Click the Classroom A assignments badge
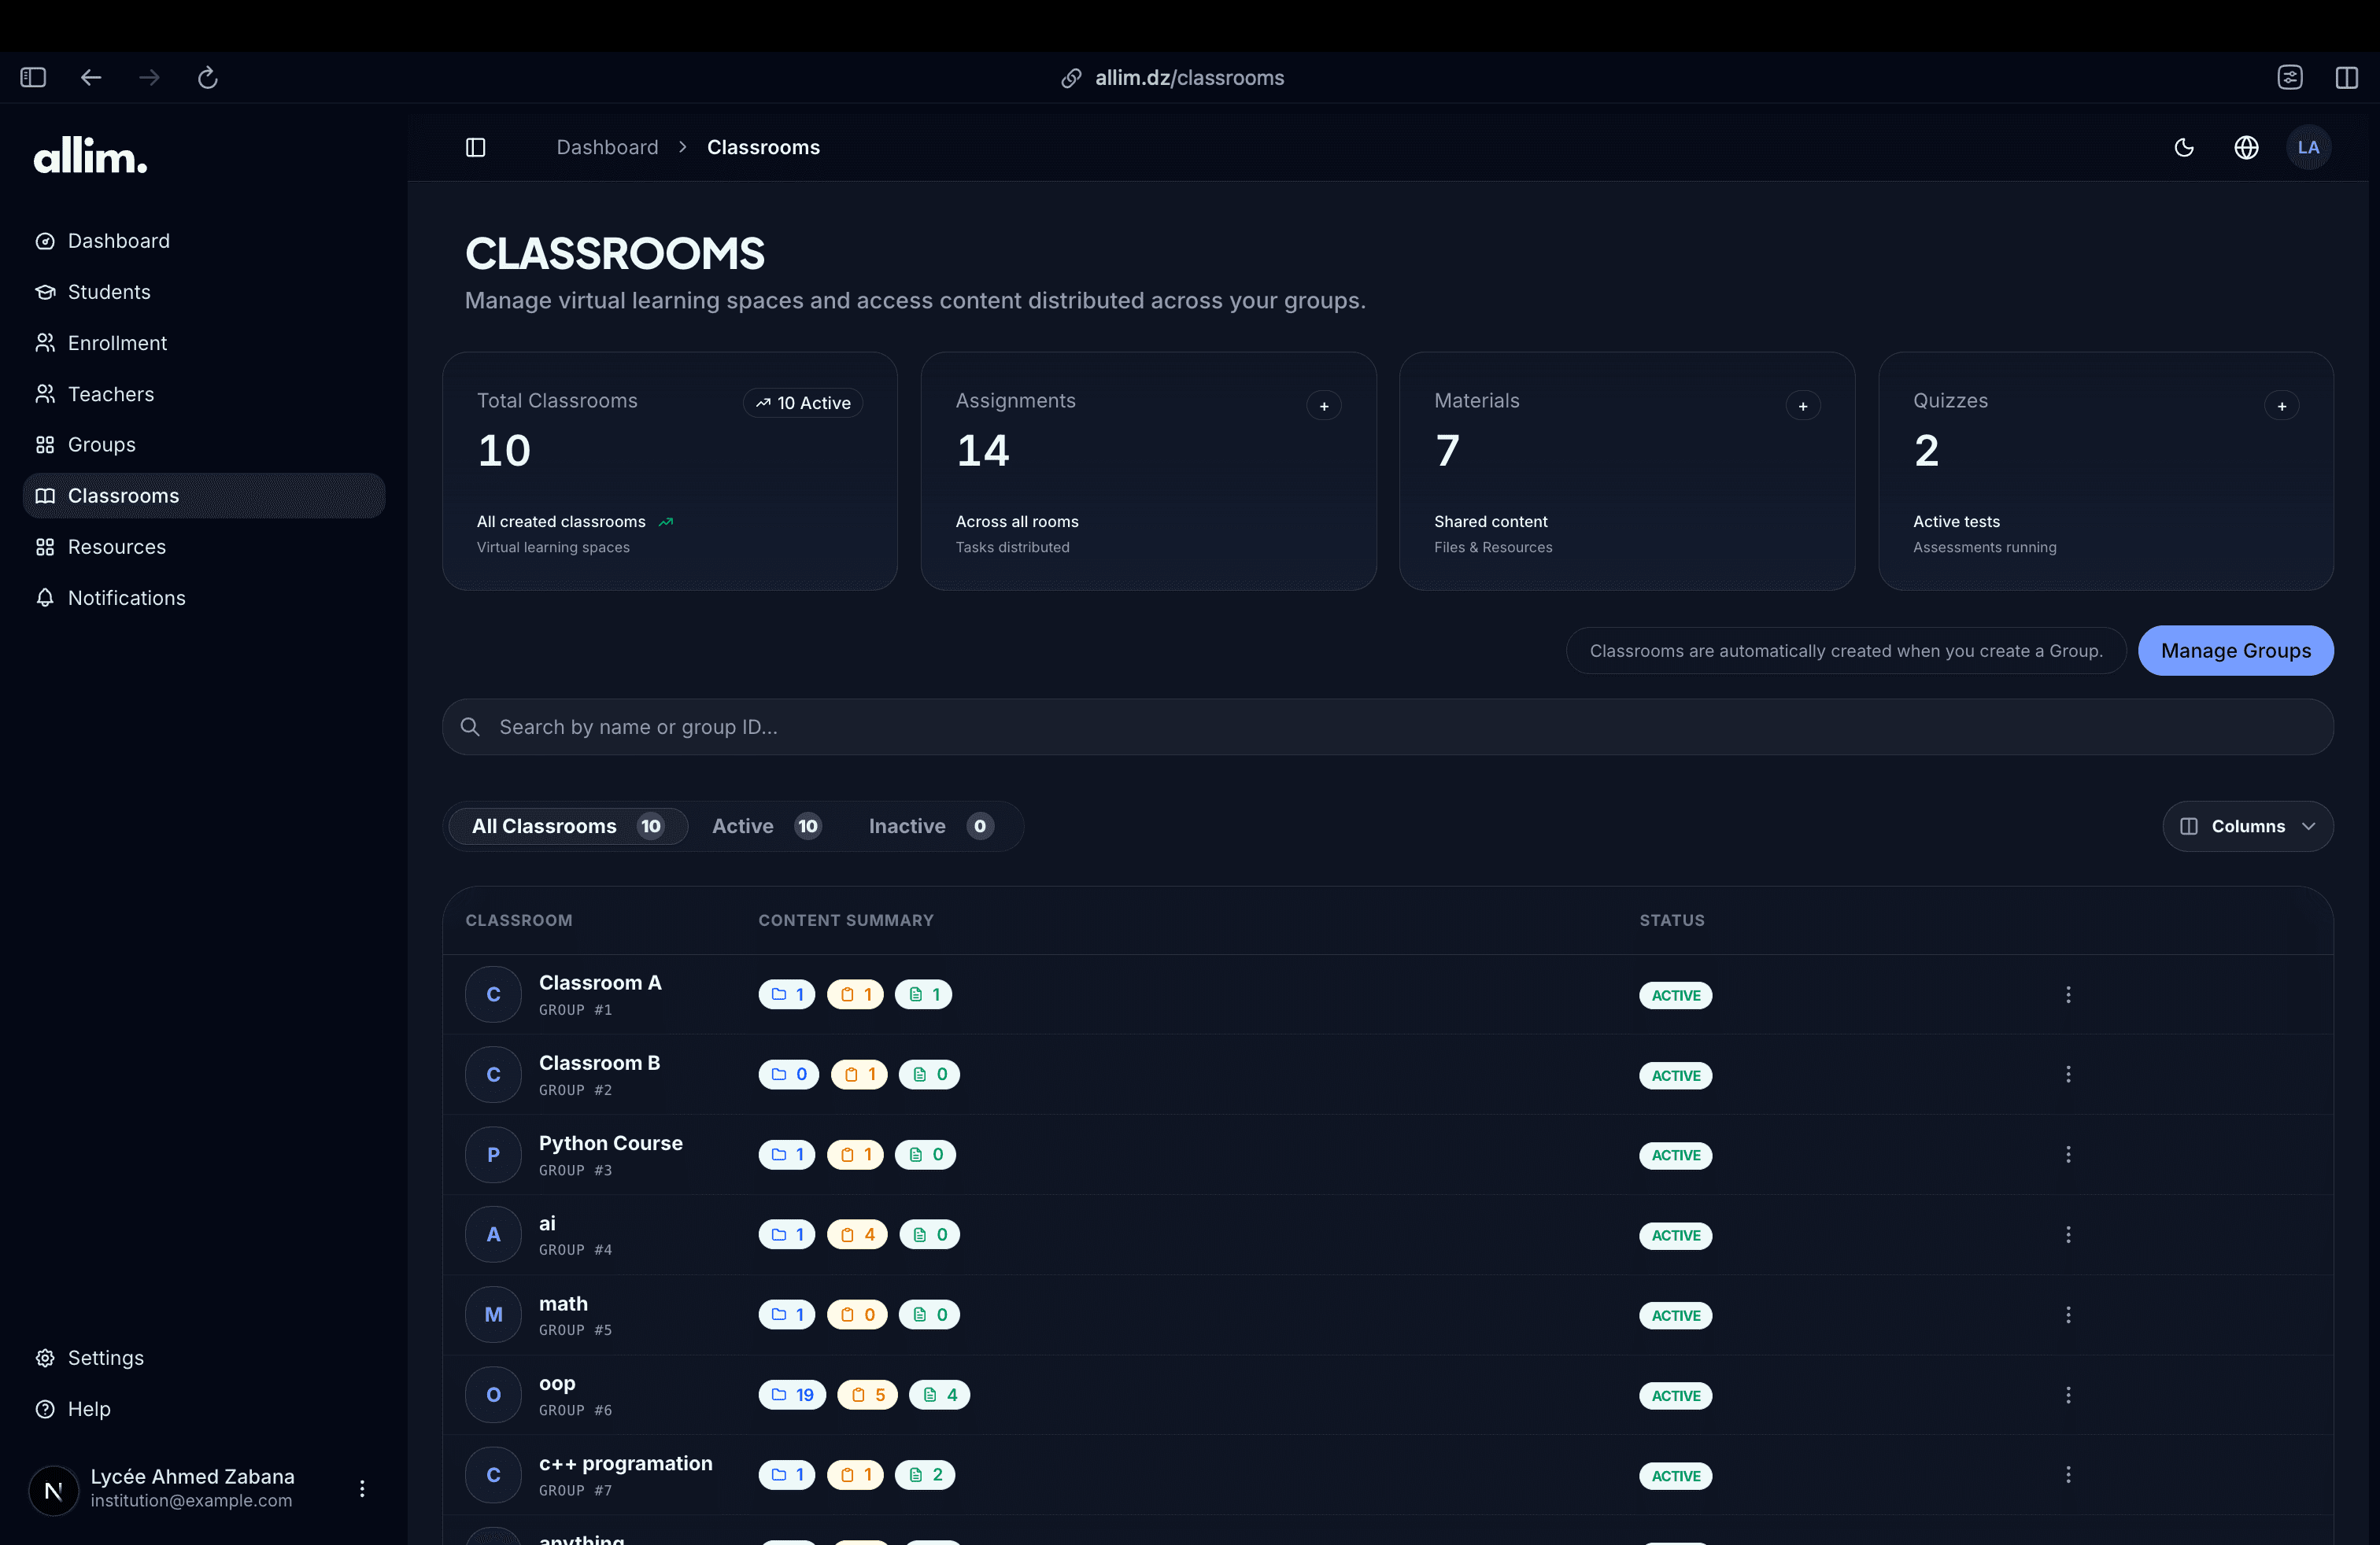 pos(855,994)
